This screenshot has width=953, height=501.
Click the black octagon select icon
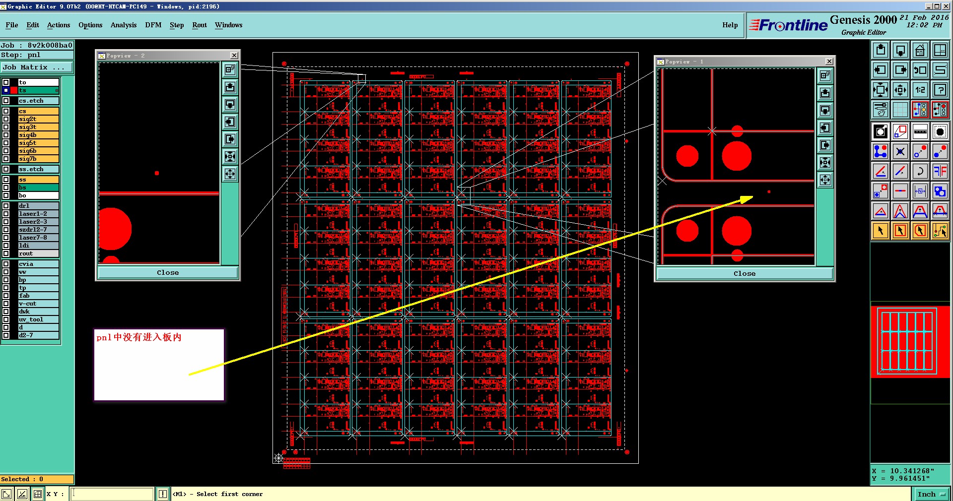pos(940,131)
